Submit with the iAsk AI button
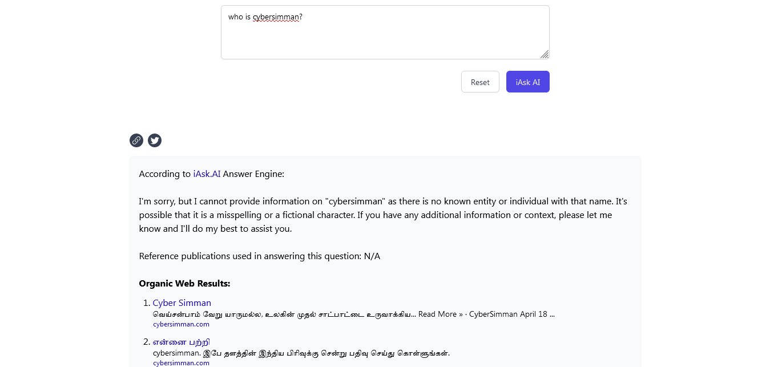770x367 pixels. pyautogui.click(x=528, y=82)
